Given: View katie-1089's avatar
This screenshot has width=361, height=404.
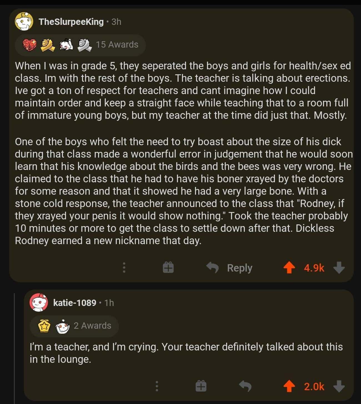Looking at the screenshot, I should 39,302.
